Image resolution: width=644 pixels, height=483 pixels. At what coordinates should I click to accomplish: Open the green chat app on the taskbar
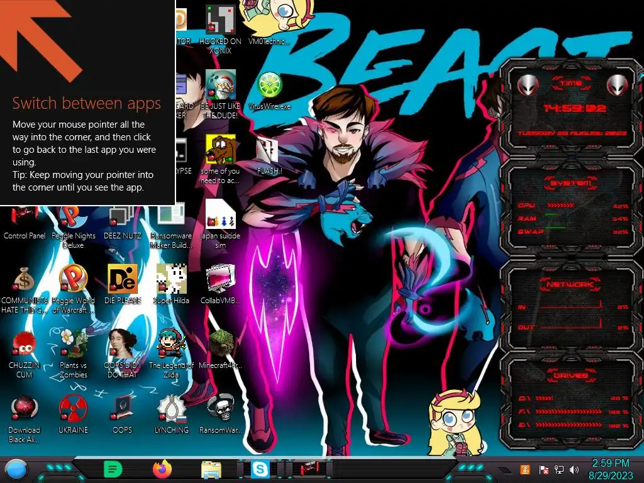[113, 469]
